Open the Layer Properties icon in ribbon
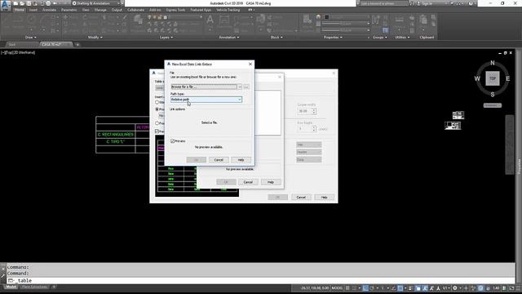The height and width of the screenshot is (294, 522). pos(138,20)
